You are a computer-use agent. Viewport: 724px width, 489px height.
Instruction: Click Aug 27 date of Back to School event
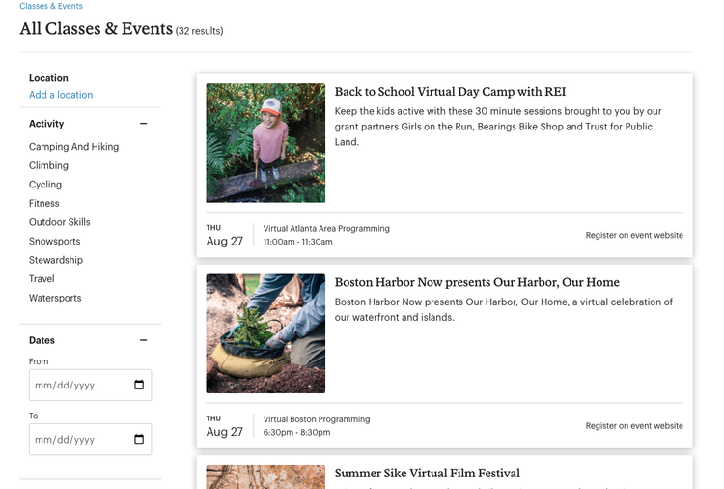(224, 242)
